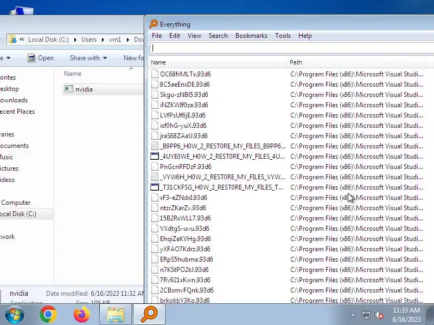This screenshot has height=325, width=434.
Task: Select file icon of 15B2RxWLL7.93d6
Action: coord(155,218)
